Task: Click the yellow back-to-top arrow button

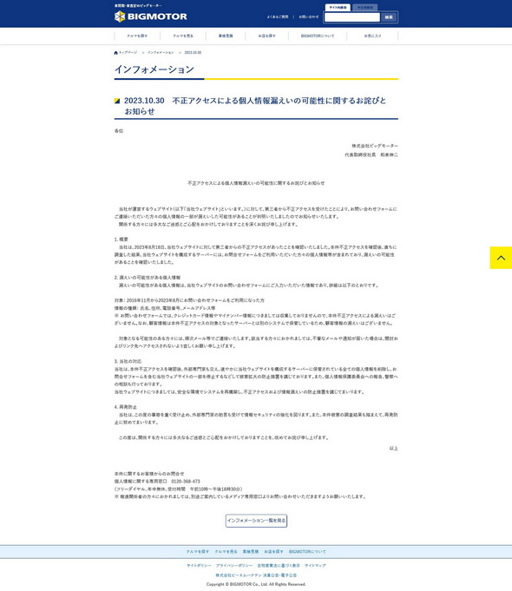Action: point(501,258)
